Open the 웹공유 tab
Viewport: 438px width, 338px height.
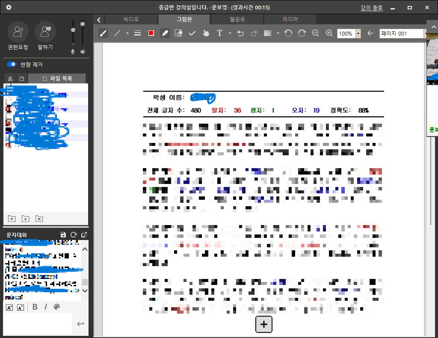pyautogui.click(x=237, y=19)
